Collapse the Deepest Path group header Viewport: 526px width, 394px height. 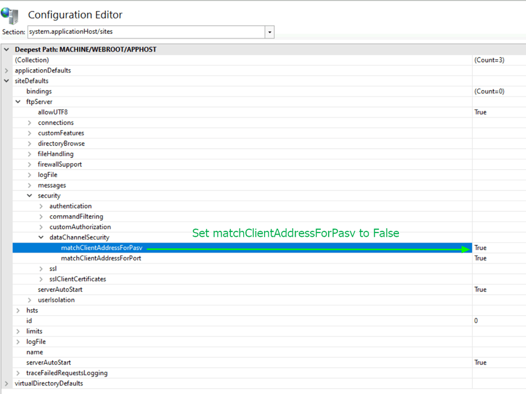pyautogui.click(x=6, y=49)
